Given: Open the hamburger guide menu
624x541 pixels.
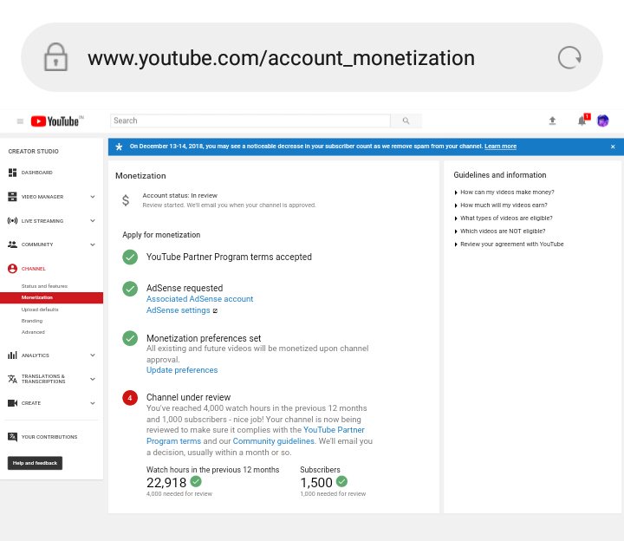Looking at the screenshot, I should click(20, 121).
